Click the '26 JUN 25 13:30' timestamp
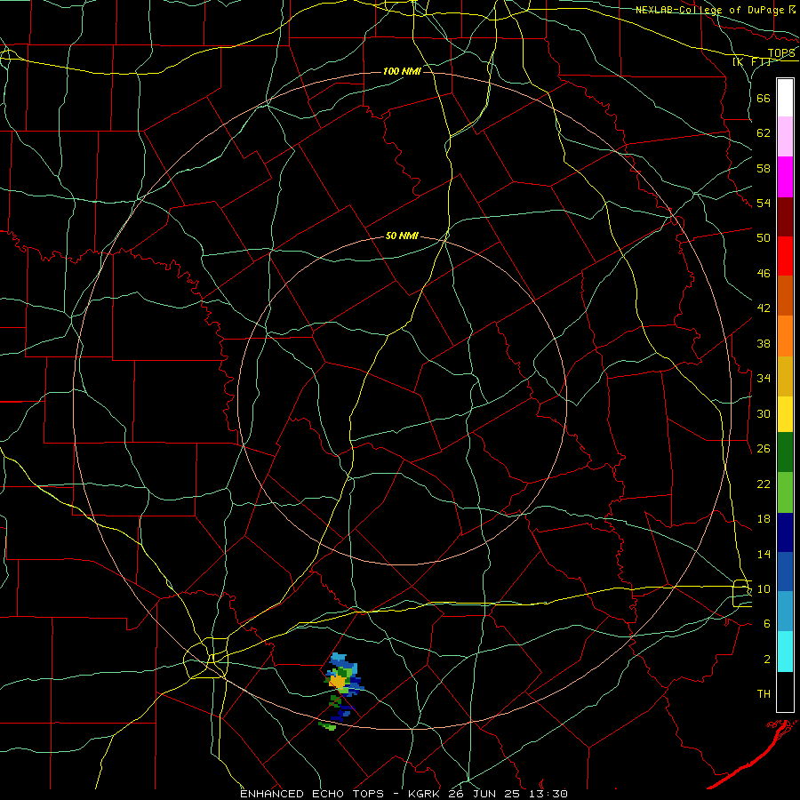This screenshot has height=800, width=800. pos(508,794)
